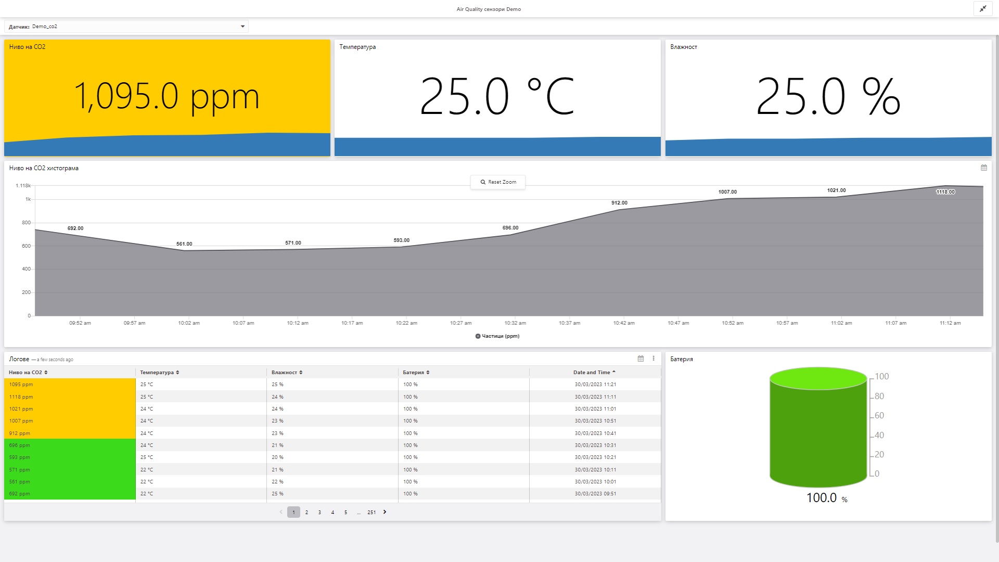Jump to last page 251

(372, 513)
